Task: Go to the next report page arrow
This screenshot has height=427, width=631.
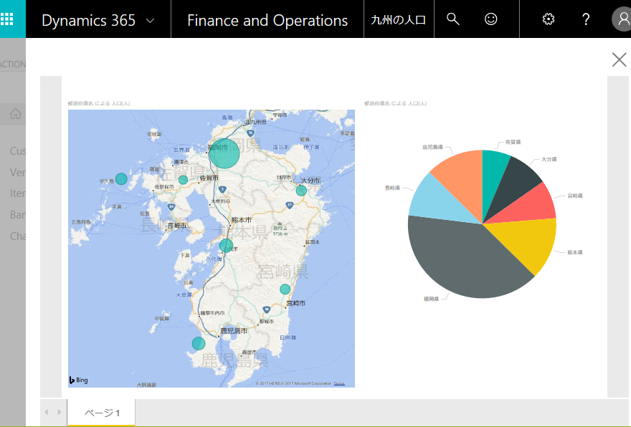Action: (60, 412)
